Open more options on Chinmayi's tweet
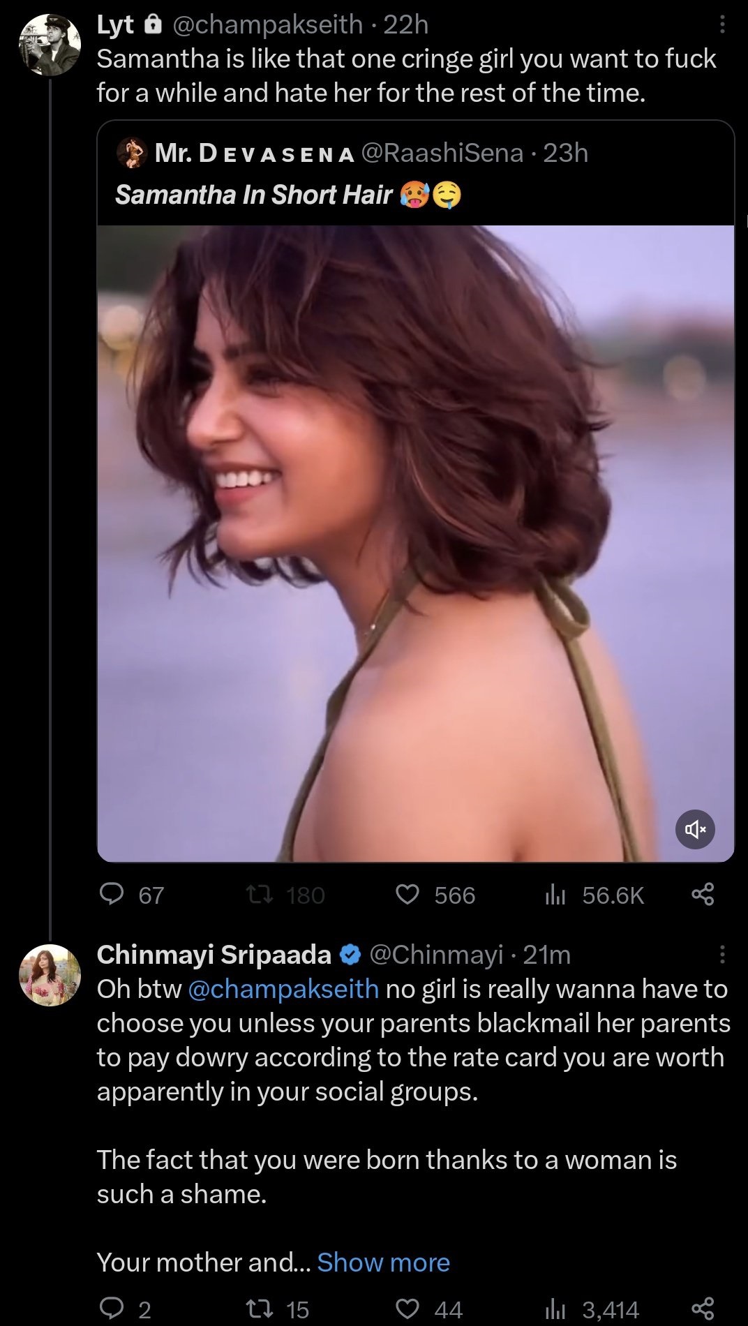This screenshot has height=1326, width=748. [x=722, y=954]
